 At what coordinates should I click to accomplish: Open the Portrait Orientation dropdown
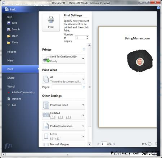[64, 126]
